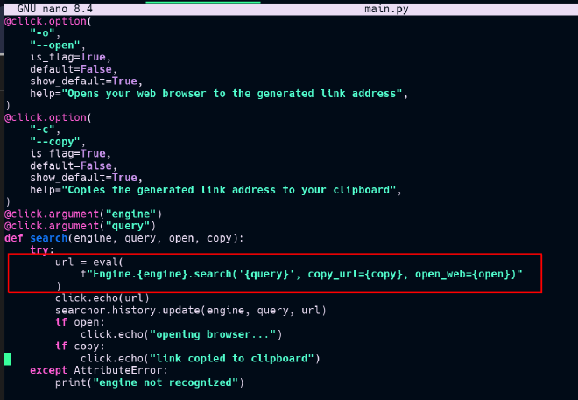The height and width of the screenshot is (400, 578).
Task: Click the "-c" option string
Action: pyautogui.click(x=42, y=130)
